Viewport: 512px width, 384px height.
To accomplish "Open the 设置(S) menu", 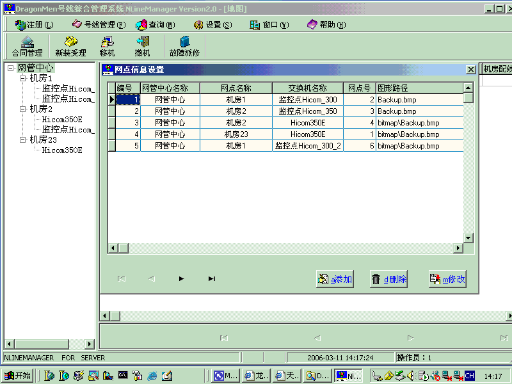I will [212, 25].
